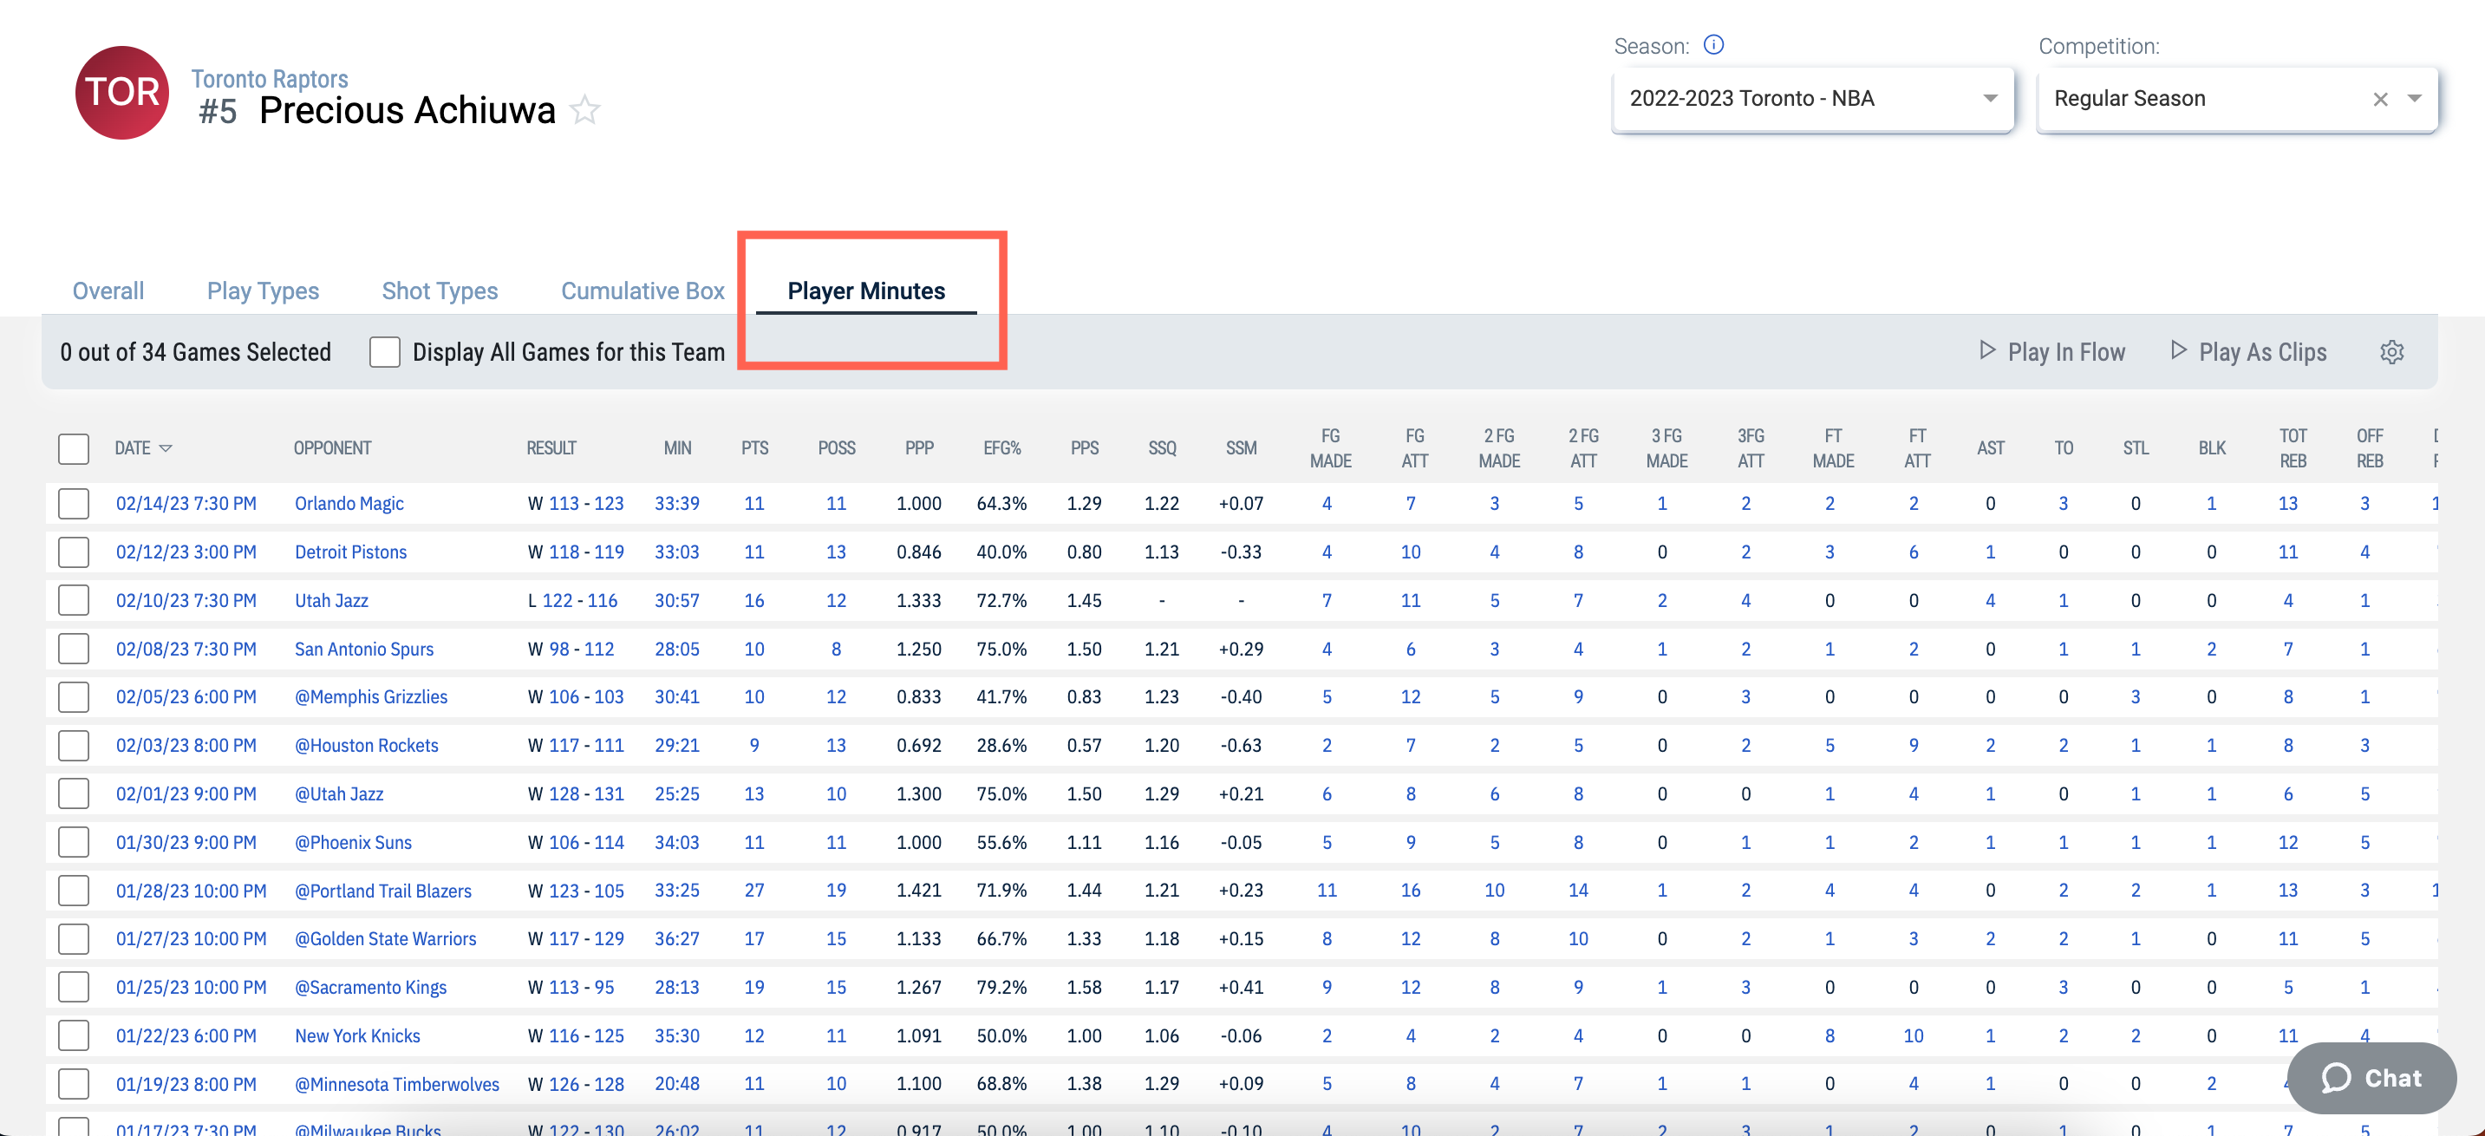Screen dimensions: 2485x1136
Task: Open the Cumulative Box tab
Action: [x=642, y=291]
